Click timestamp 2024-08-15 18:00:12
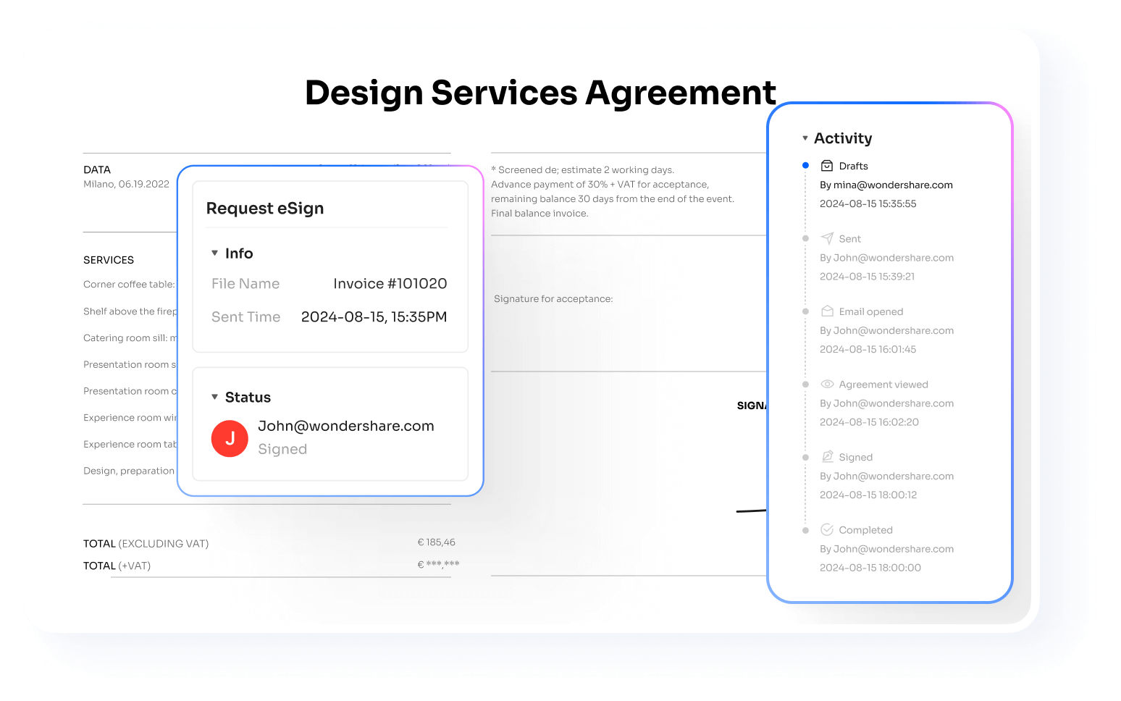The height and width of the screenshot is (701, 1121). click(868, 495)
